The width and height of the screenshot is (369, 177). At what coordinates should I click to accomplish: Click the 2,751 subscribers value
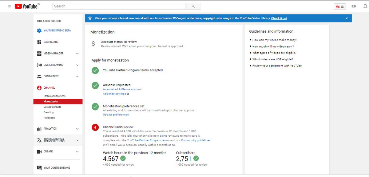[x=184, y=159]
